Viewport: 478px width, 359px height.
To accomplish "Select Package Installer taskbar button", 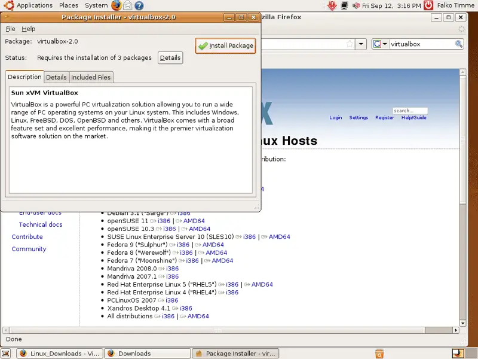I will click(x=235, y=354).
